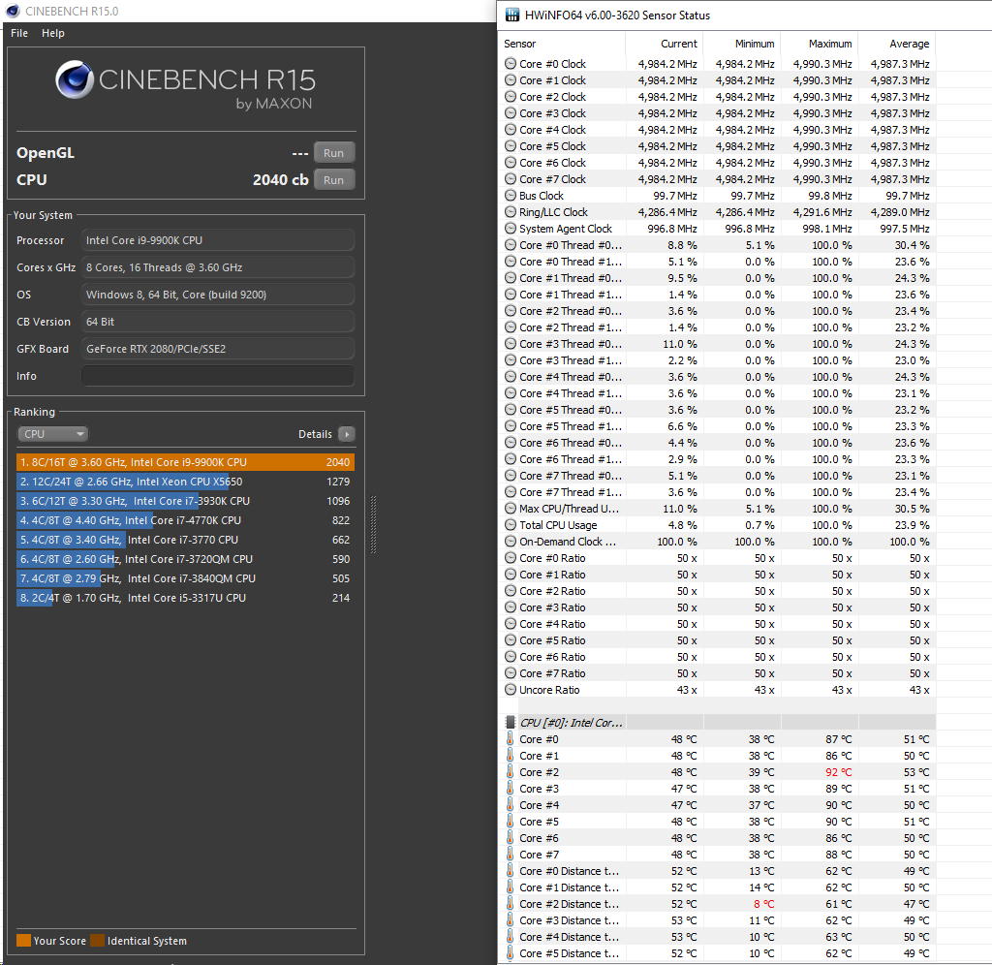
Task: Open the Help menu
Action: pos(53,33)
